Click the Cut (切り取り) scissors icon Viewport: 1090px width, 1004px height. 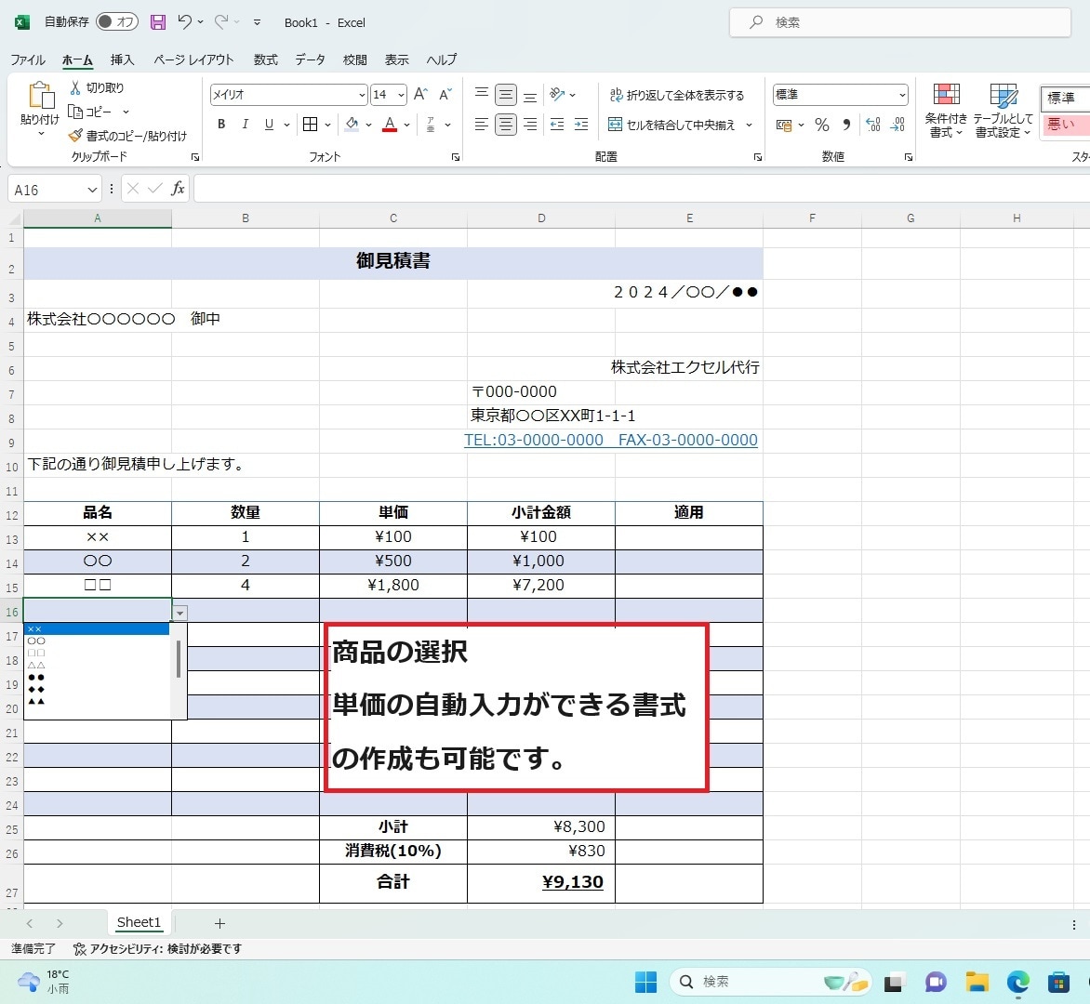(75, 87)
